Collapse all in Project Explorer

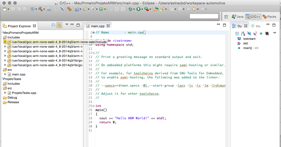[x=54, y=25]
